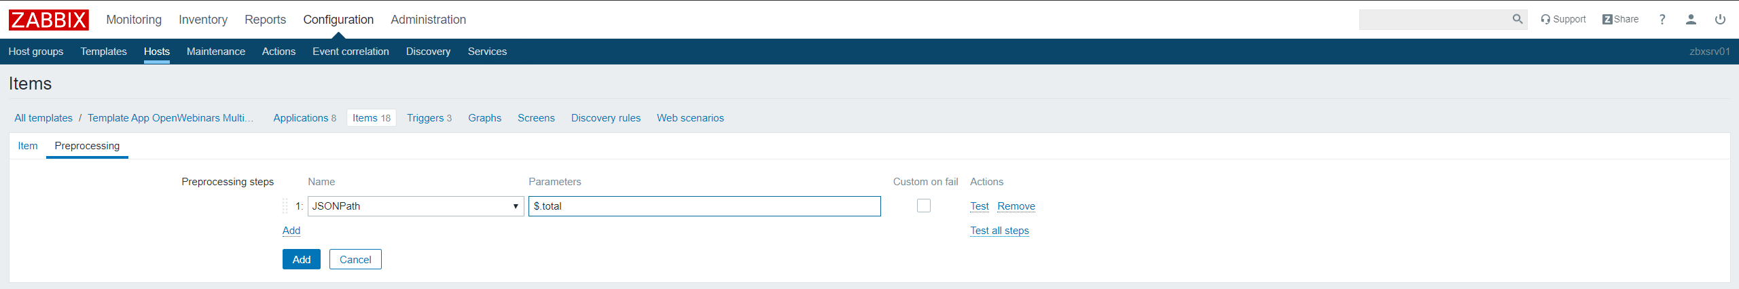This screenshot has width=1739, height=289.
Task: Open the help question mark
Action: click(1662, 20)
